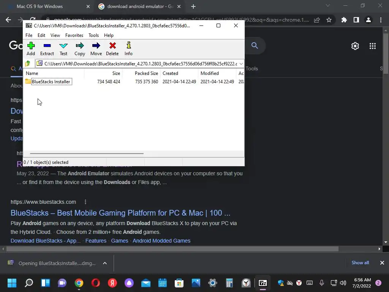Open the View menu in 7-Zip
Viewport: 389px width, 292px height.
55,35
